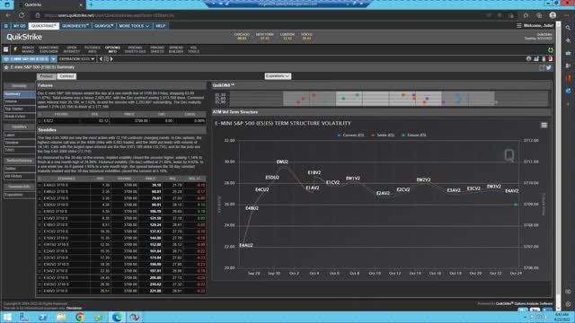This screenshot has height=323, width=575.
Task: Open chart hamburger menu in term structure panel
Action: (x=544, y=126)
